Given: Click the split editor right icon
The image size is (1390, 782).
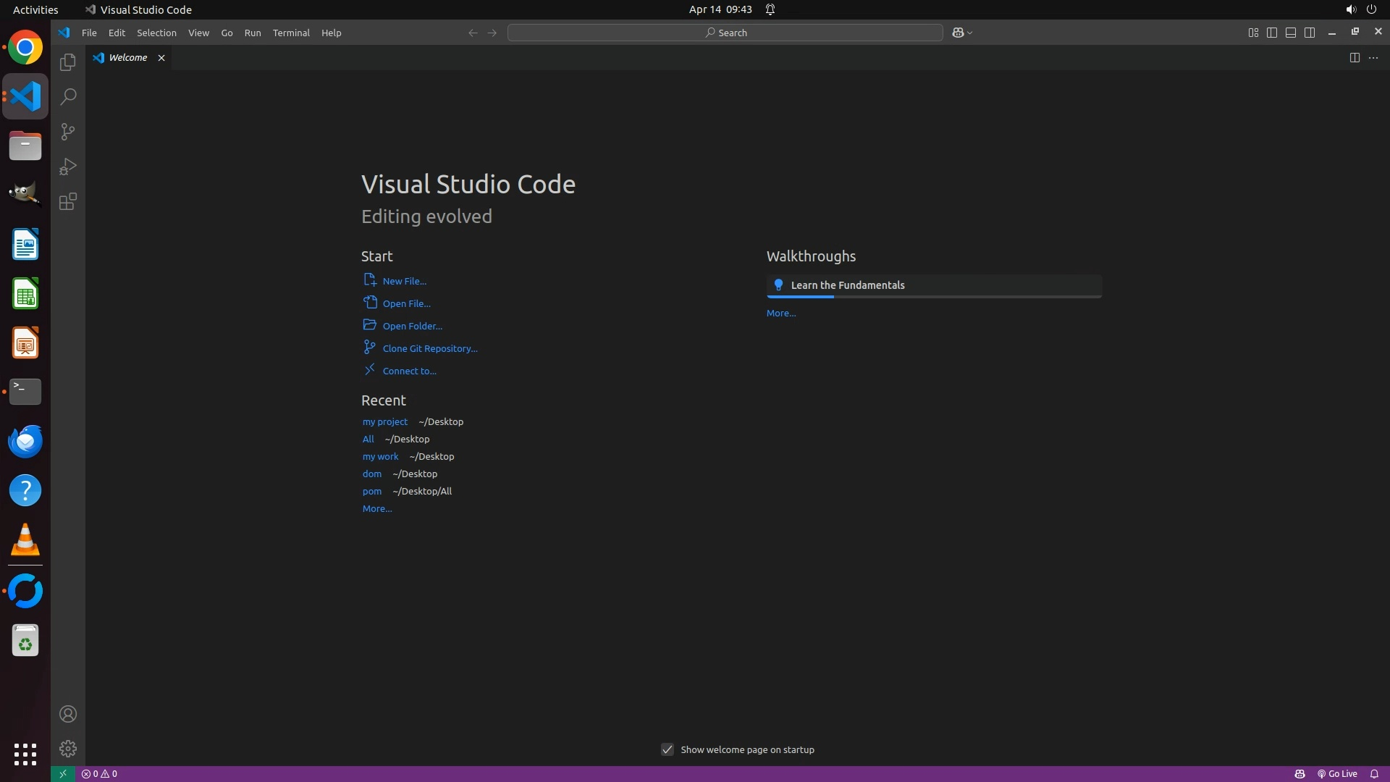Looking at the screenshot, I should coord(1355,58).
